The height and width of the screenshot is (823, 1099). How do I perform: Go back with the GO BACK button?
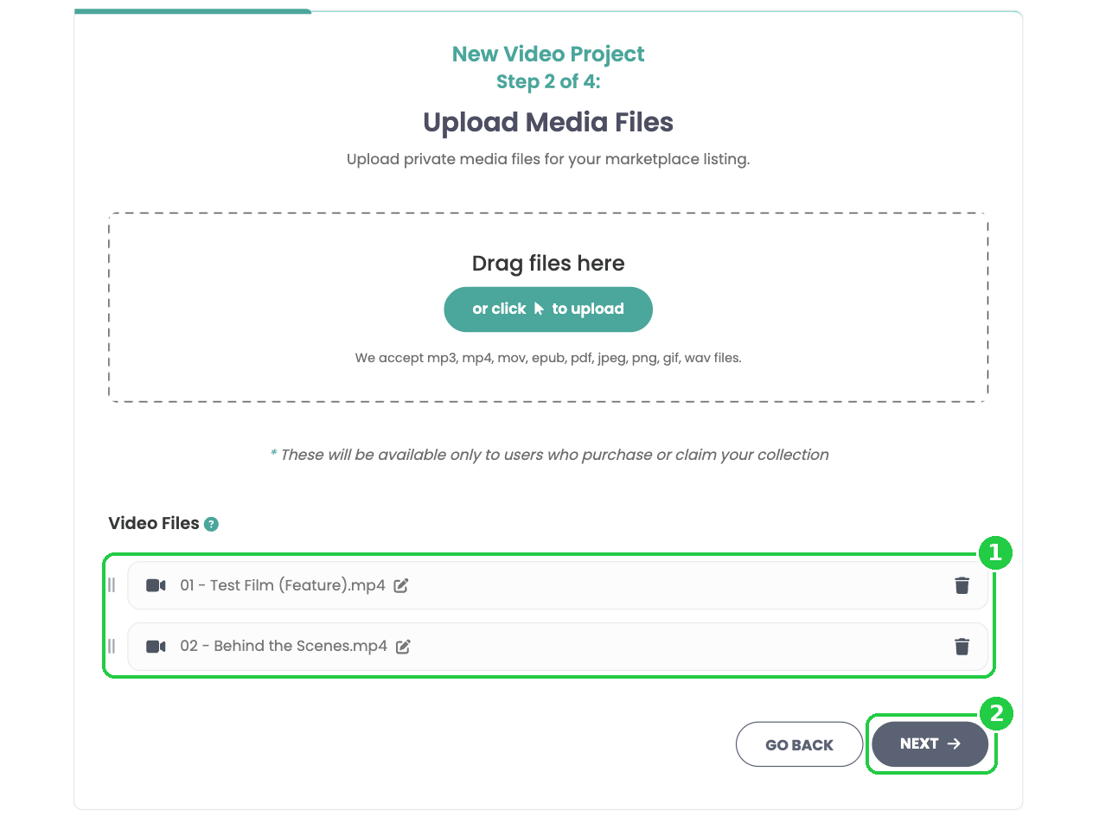[799, 744]
